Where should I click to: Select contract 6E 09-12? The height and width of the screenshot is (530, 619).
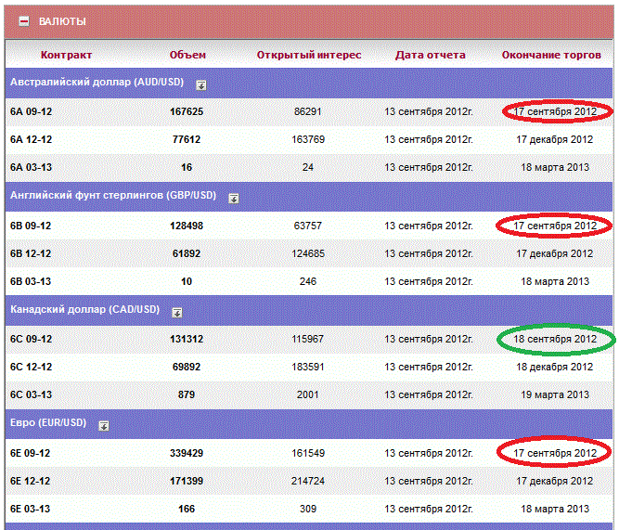click(x=31, y=453)
